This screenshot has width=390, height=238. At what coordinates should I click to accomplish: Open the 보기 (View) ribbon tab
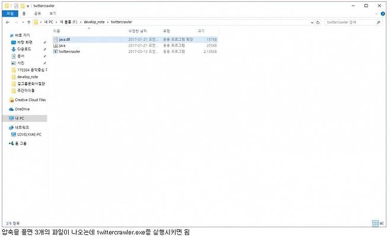(53, 13)
